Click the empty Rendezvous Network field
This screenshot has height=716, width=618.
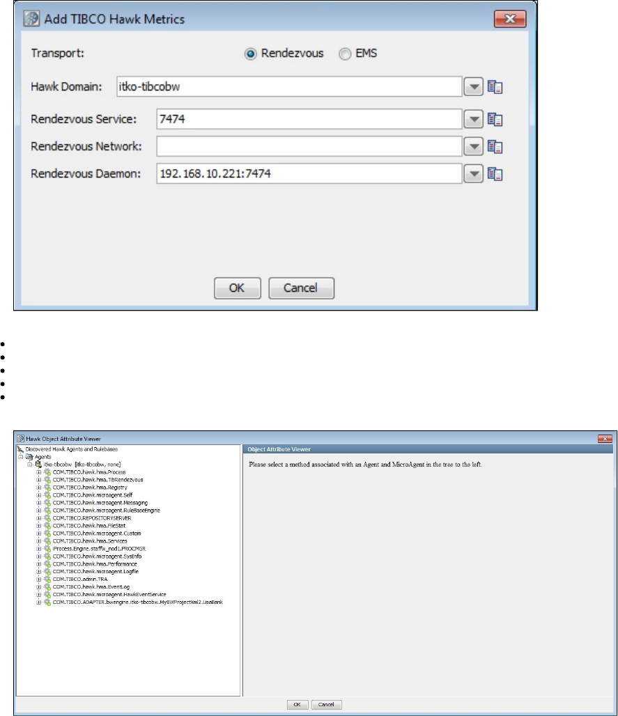pyautogui.click(x=309, y=146)
